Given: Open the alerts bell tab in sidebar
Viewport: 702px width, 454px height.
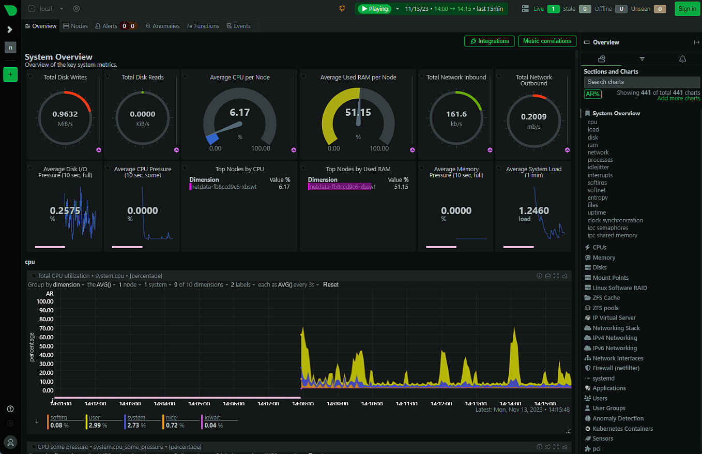Looking at the screenshot, I should pyautogui.click(x=682, y=59).
